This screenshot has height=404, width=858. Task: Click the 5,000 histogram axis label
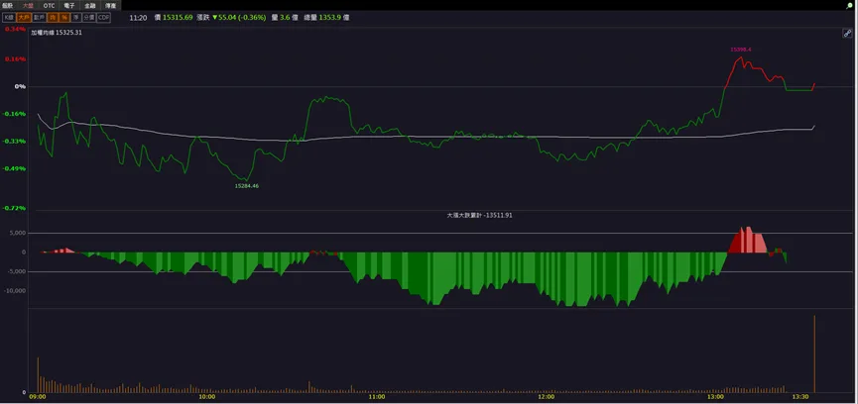tap(18, 233)
